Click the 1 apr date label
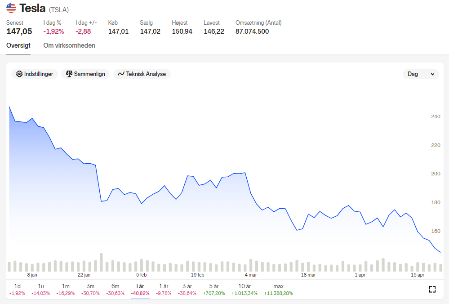 coord(360,275)
